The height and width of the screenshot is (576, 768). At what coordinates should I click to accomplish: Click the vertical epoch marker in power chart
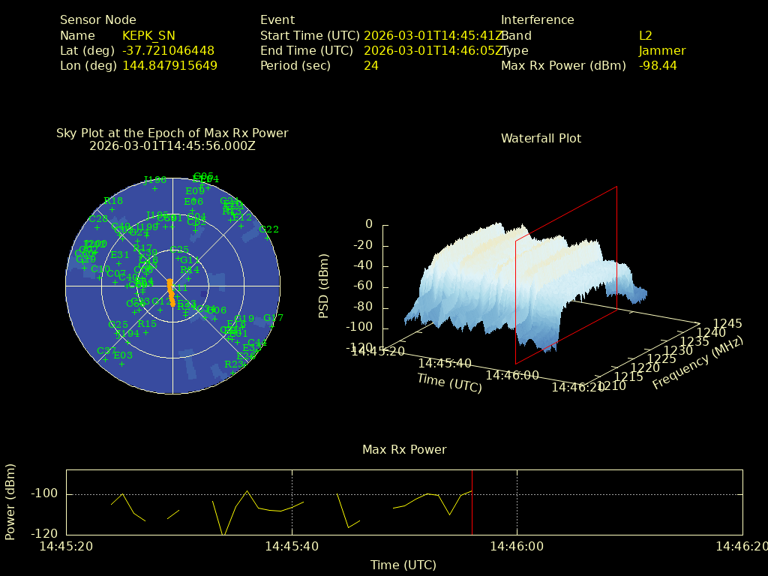(x=472, y=502)
